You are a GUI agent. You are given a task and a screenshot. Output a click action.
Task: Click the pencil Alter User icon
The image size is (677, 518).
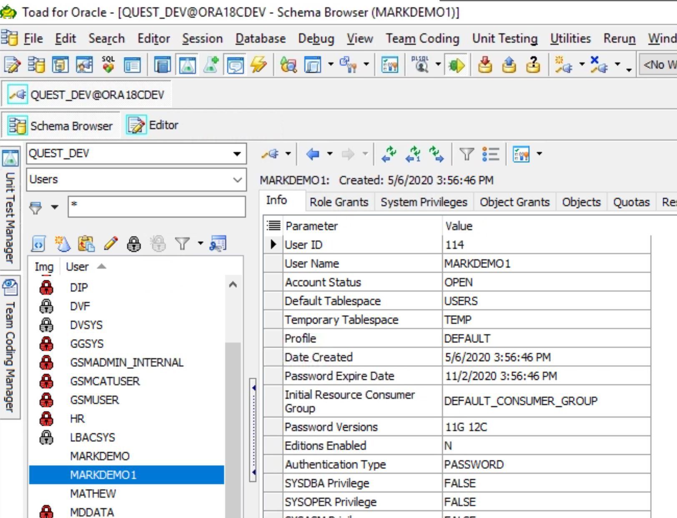coord(110,244)
